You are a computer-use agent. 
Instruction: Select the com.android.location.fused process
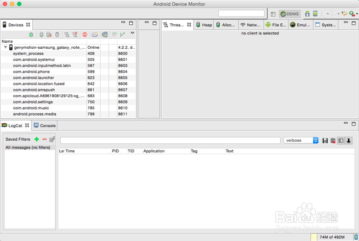coord(68,84)
